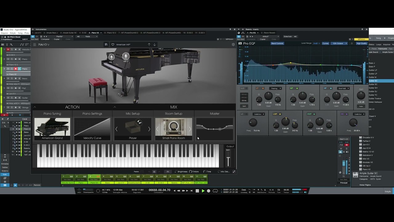This screenshot has width=394, height=222.
Task: Favorite the American Init preset with the heart
Action: (x=113, y=44)
